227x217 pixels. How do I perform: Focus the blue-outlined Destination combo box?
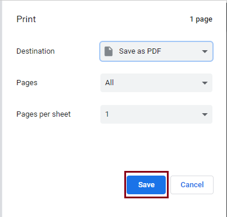click(x=156, y=51)
